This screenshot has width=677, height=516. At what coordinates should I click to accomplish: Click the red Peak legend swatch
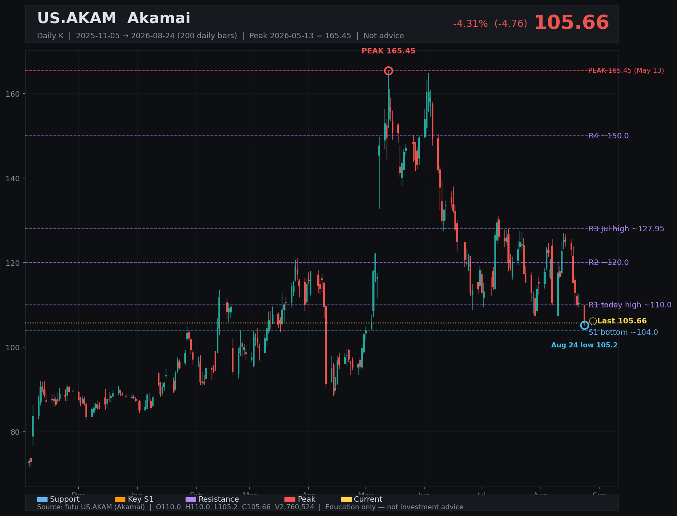290,500
